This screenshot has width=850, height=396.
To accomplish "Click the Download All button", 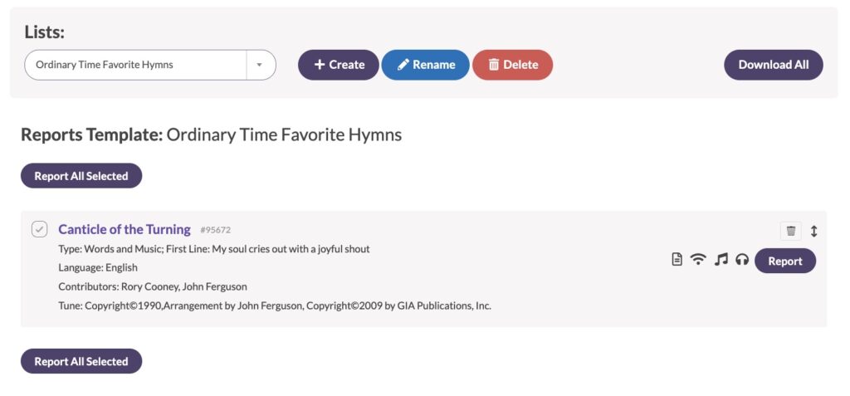I will (x=774, y=65).
